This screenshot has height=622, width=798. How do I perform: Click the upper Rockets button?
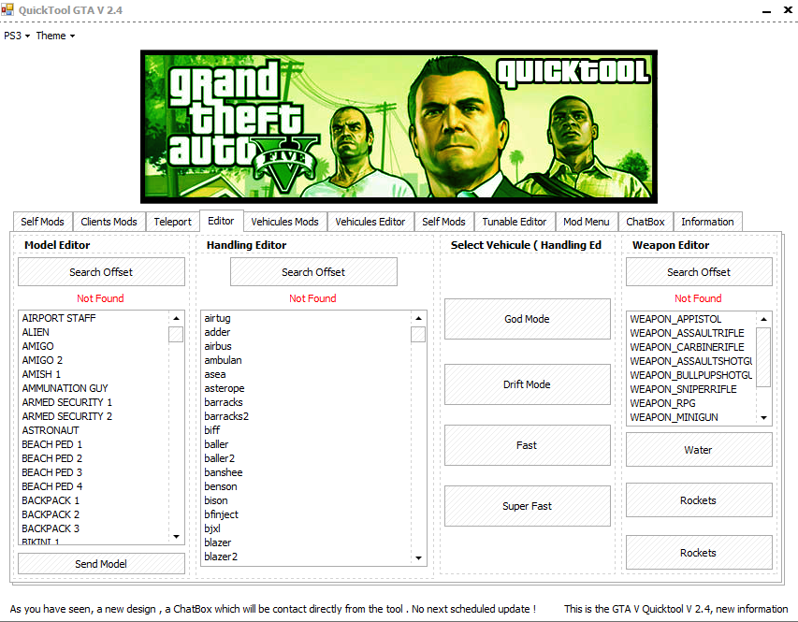(x=699, y=500)
